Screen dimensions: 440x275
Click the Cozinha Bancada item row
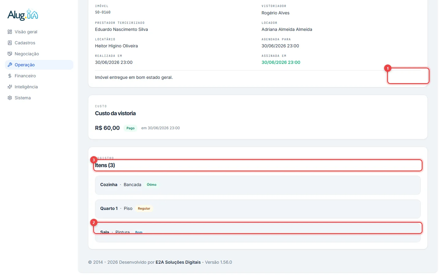(258, 185)
